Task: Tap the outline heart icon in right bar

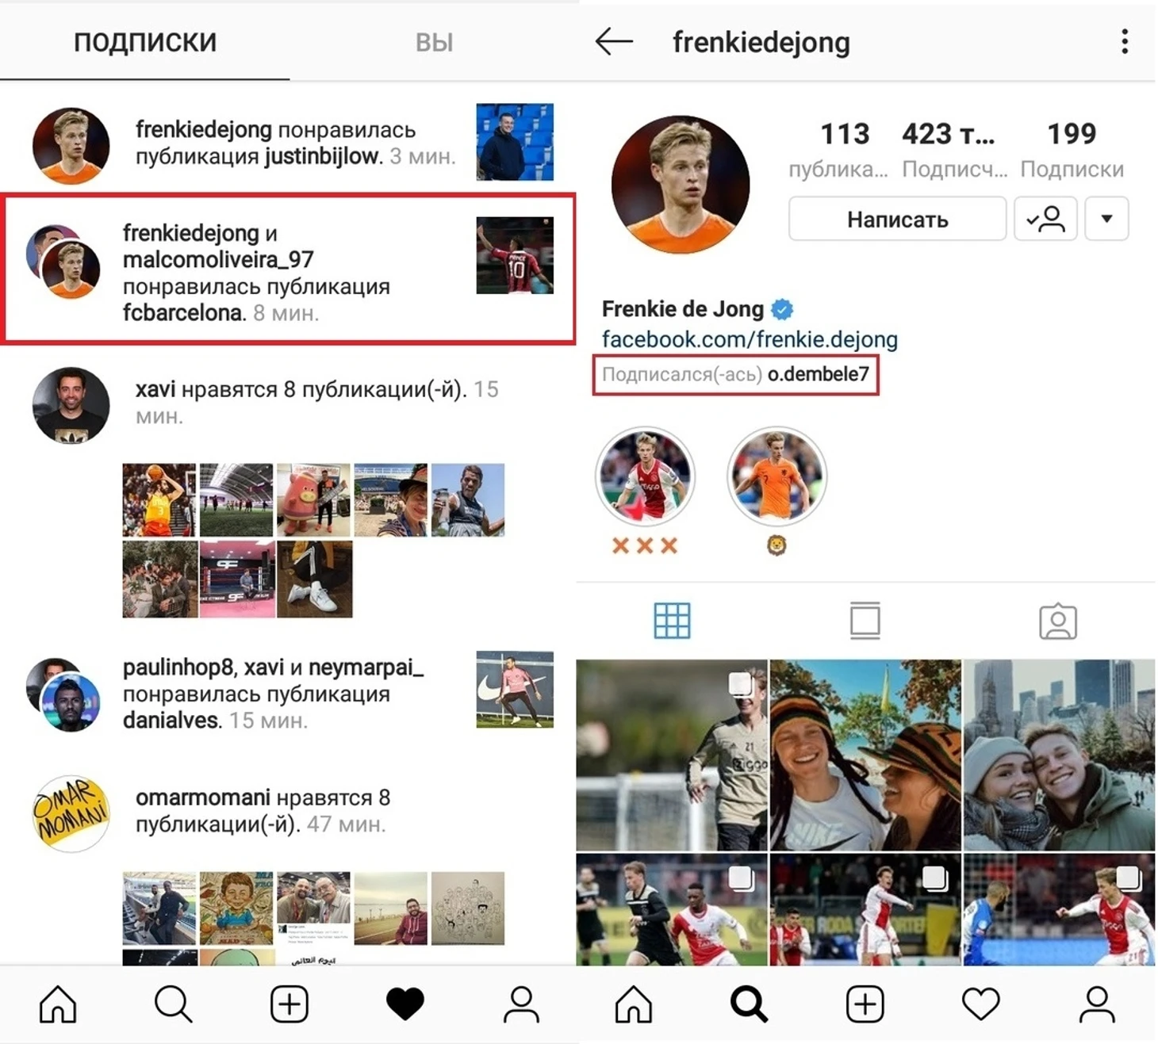Action: [981, 1004]
